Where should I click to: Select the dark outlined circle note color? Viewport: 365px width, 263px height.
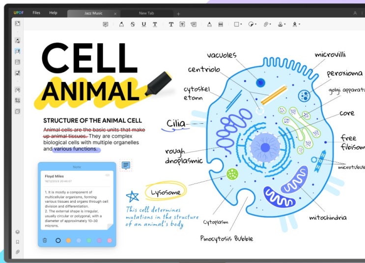point(58,240)
